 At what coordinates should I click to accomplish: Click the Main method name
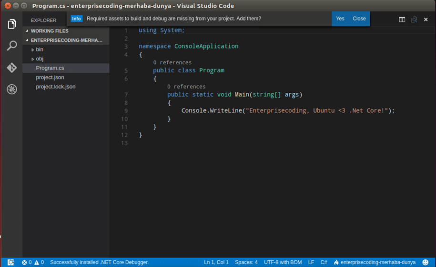click(x=242, y=94)
